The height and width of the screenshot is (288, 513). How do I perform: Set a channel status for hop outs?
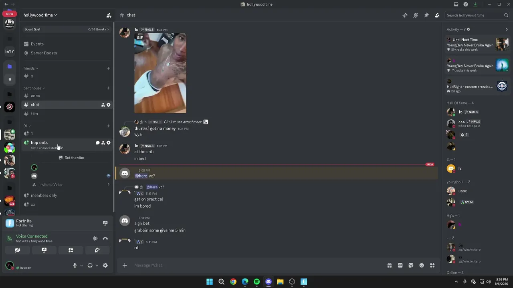click(47, 148)
